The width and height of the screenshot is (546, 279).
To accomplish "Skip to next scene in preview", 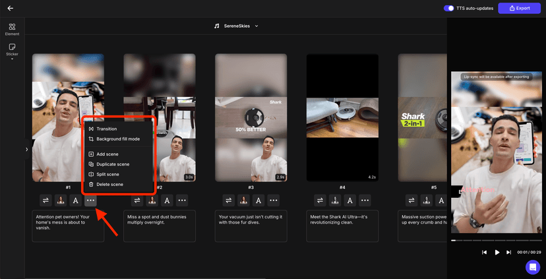I will point(508,252).
